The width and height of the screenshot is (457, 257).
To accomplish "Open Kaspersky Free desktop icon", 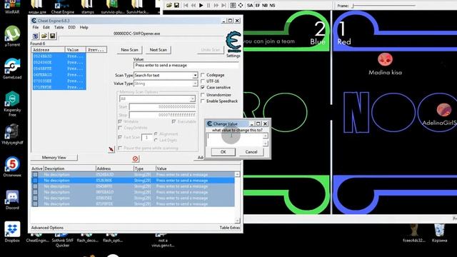I will point(12,104).
